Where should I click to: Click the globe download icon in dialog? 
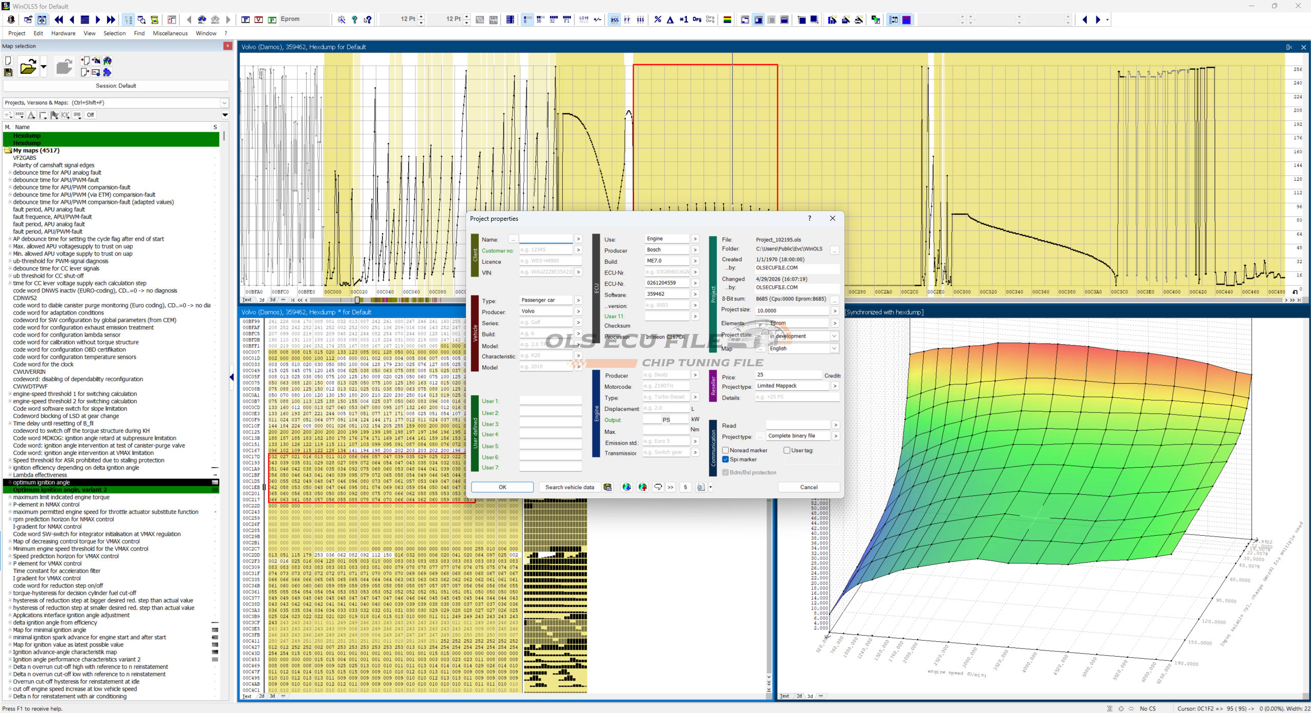tap(626, 487)
